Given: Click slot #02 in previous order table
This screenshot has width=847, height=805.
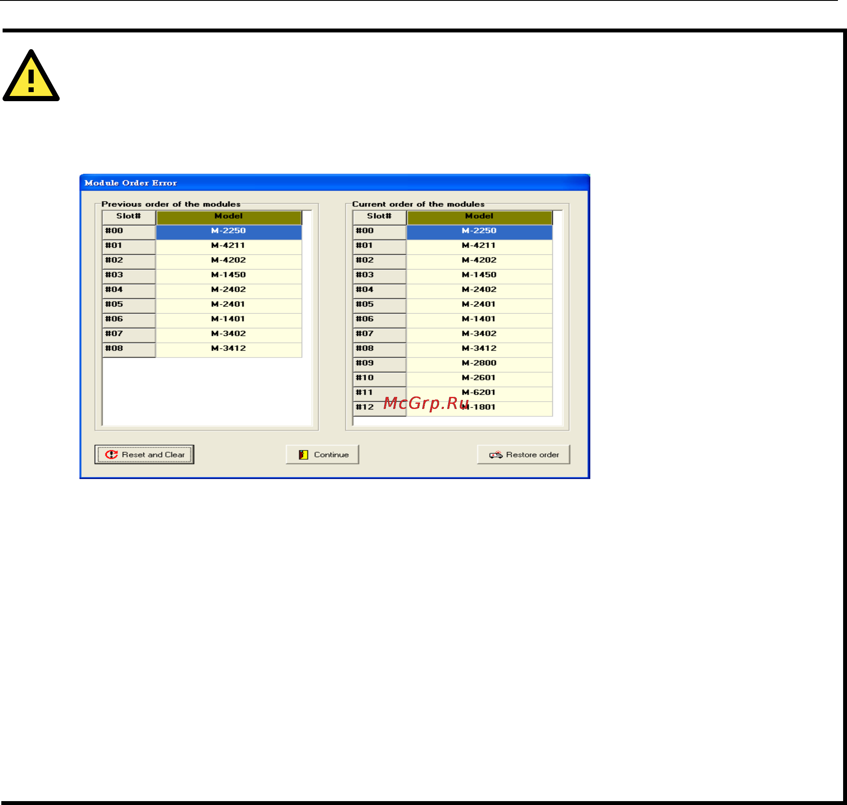Looking at the screenshot, I should pyautogui.click(x=129, y=262).
